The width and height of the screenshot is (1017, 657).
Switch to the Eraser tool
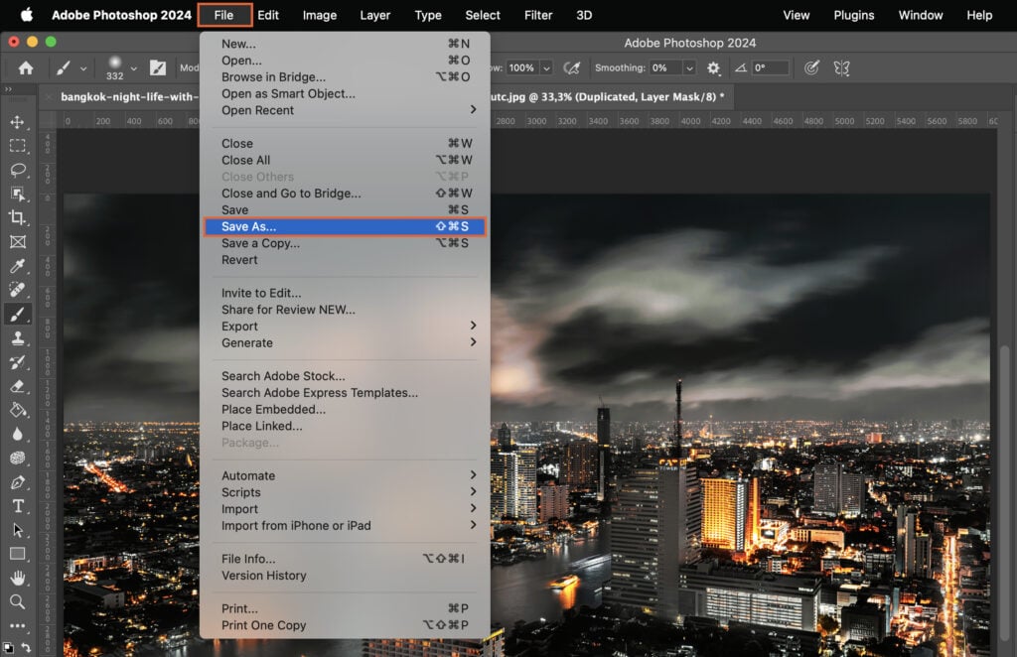[20, 386]
